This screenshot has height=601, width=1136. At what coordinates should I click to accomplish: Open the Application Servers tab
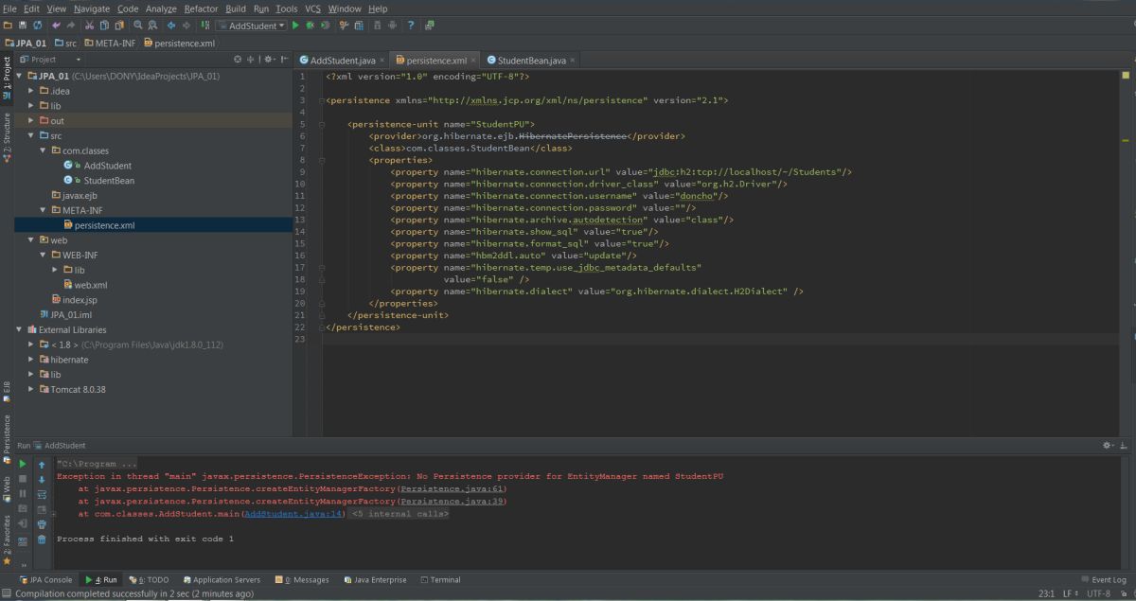[222, 579]
